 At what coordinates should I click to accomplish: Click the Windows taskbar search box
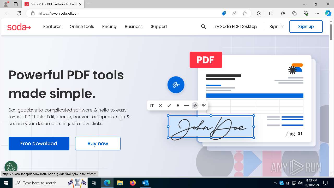pos(50,183)
